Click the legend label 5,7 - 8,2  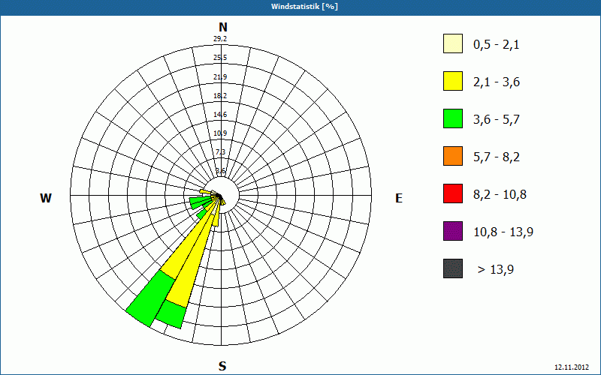[497, 157]
